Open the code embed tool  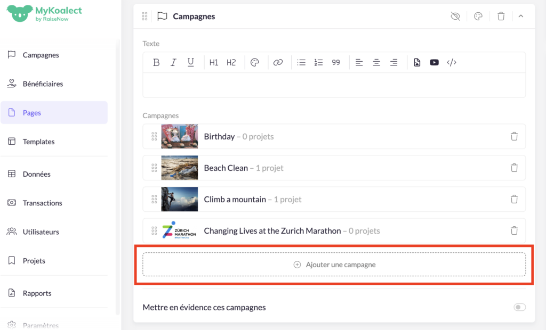[452, 62]
